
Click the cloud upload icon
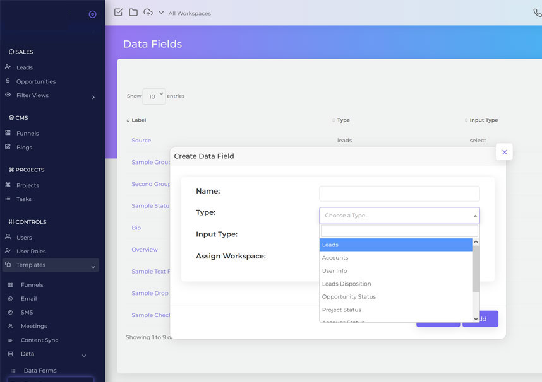coord(148,13)
